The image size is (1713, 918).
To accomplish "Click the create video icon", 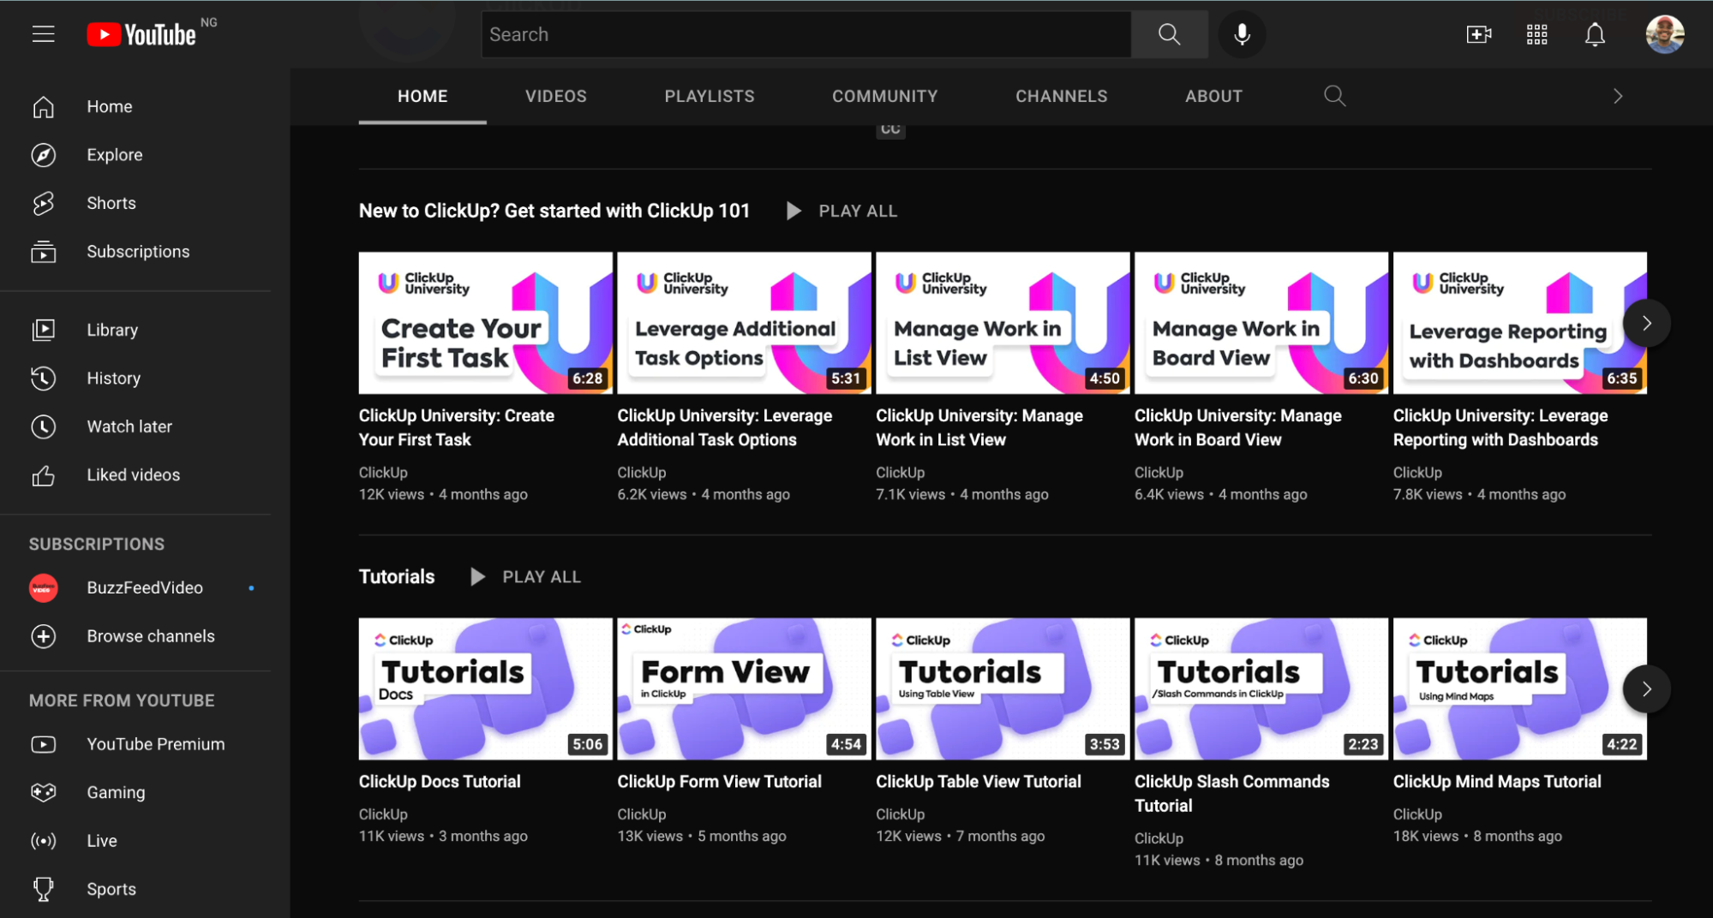I will coord(1479,34).
